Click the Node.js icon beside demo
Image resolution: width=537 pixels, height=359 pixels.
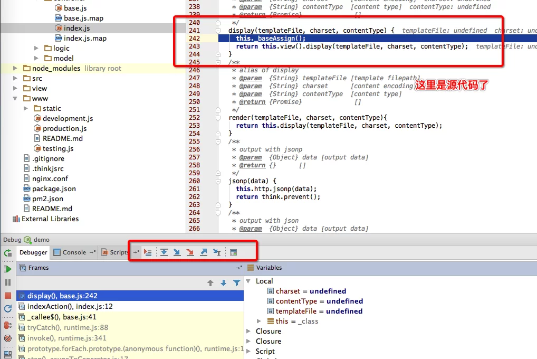(x=27, y=240)
